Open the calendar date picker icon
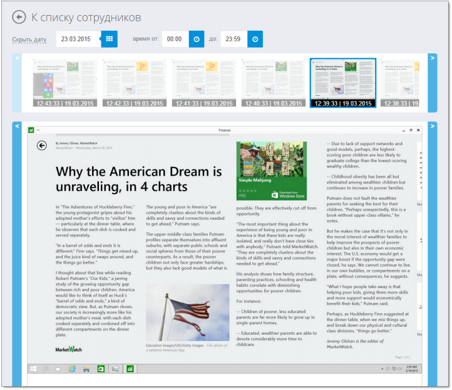 [110, 39]
